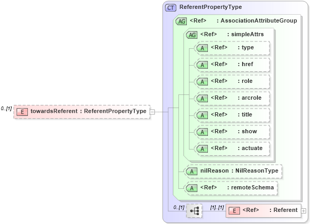The width and height of the screenshot is (310, 224).
Task: Select the arcrole attribute name
Action: pyautogui.click(x=252, y=98)
